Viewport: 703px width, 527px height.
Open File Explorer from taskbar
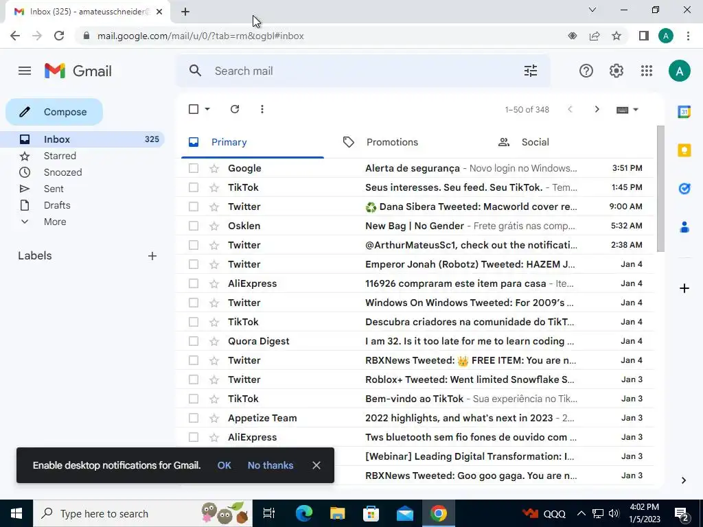(337, 513)
